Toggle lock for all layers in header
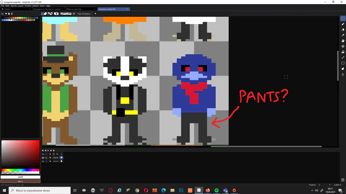The height and width of the screenshot is (194, 346). click(47, 154)
